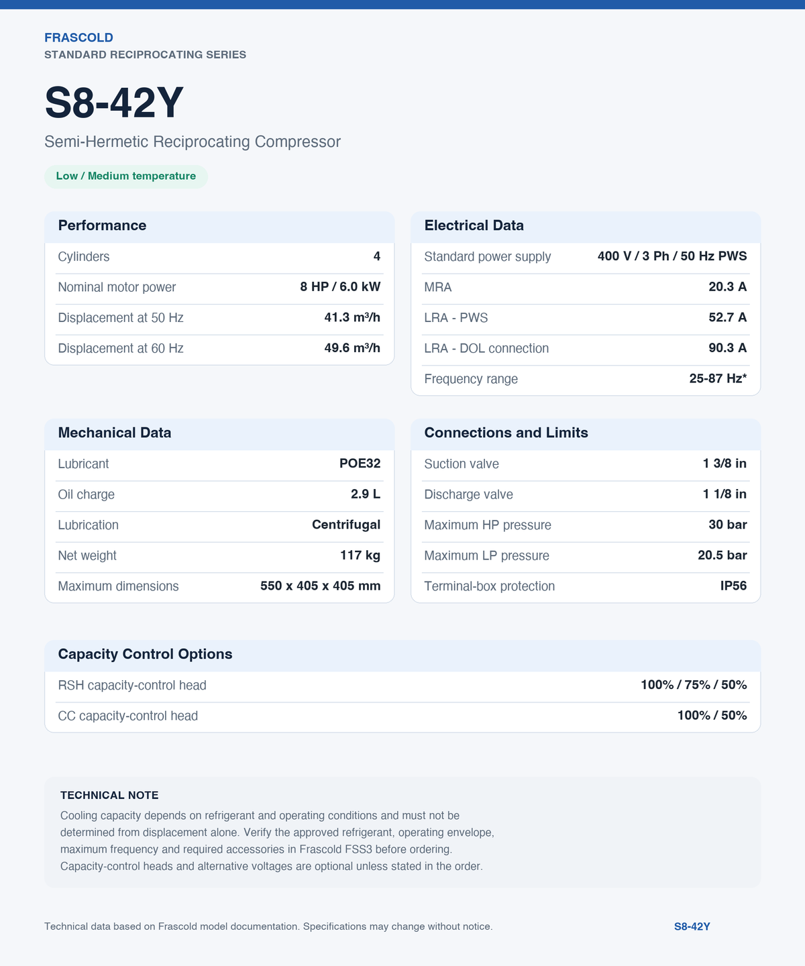The width and height of the screenshot is (805, 966).
Task: Click the '100% / 75% / 50%' value
Action: click(694, 685)
